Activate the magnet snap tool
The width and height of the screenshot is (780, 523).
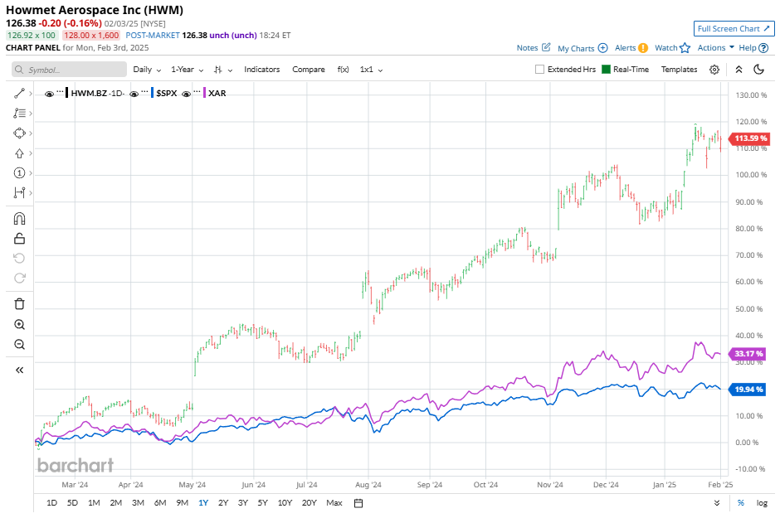click(19, 219)
